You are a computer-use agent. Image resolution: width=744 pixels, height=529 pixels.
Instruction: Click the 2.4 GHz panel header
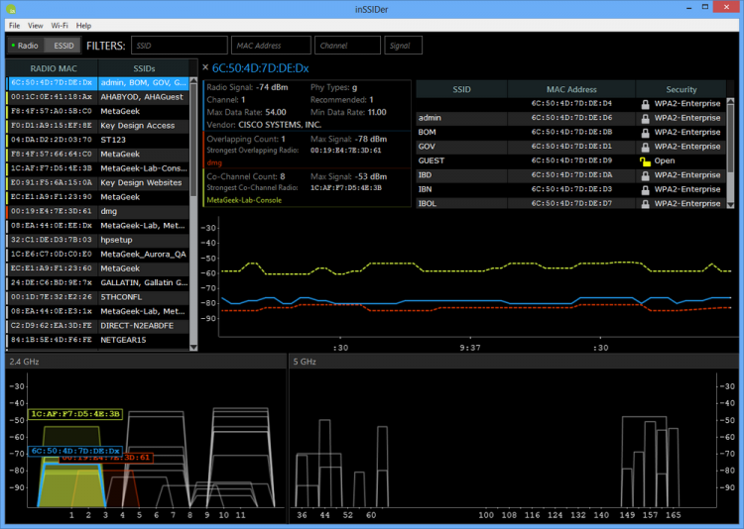click(146, 362)
